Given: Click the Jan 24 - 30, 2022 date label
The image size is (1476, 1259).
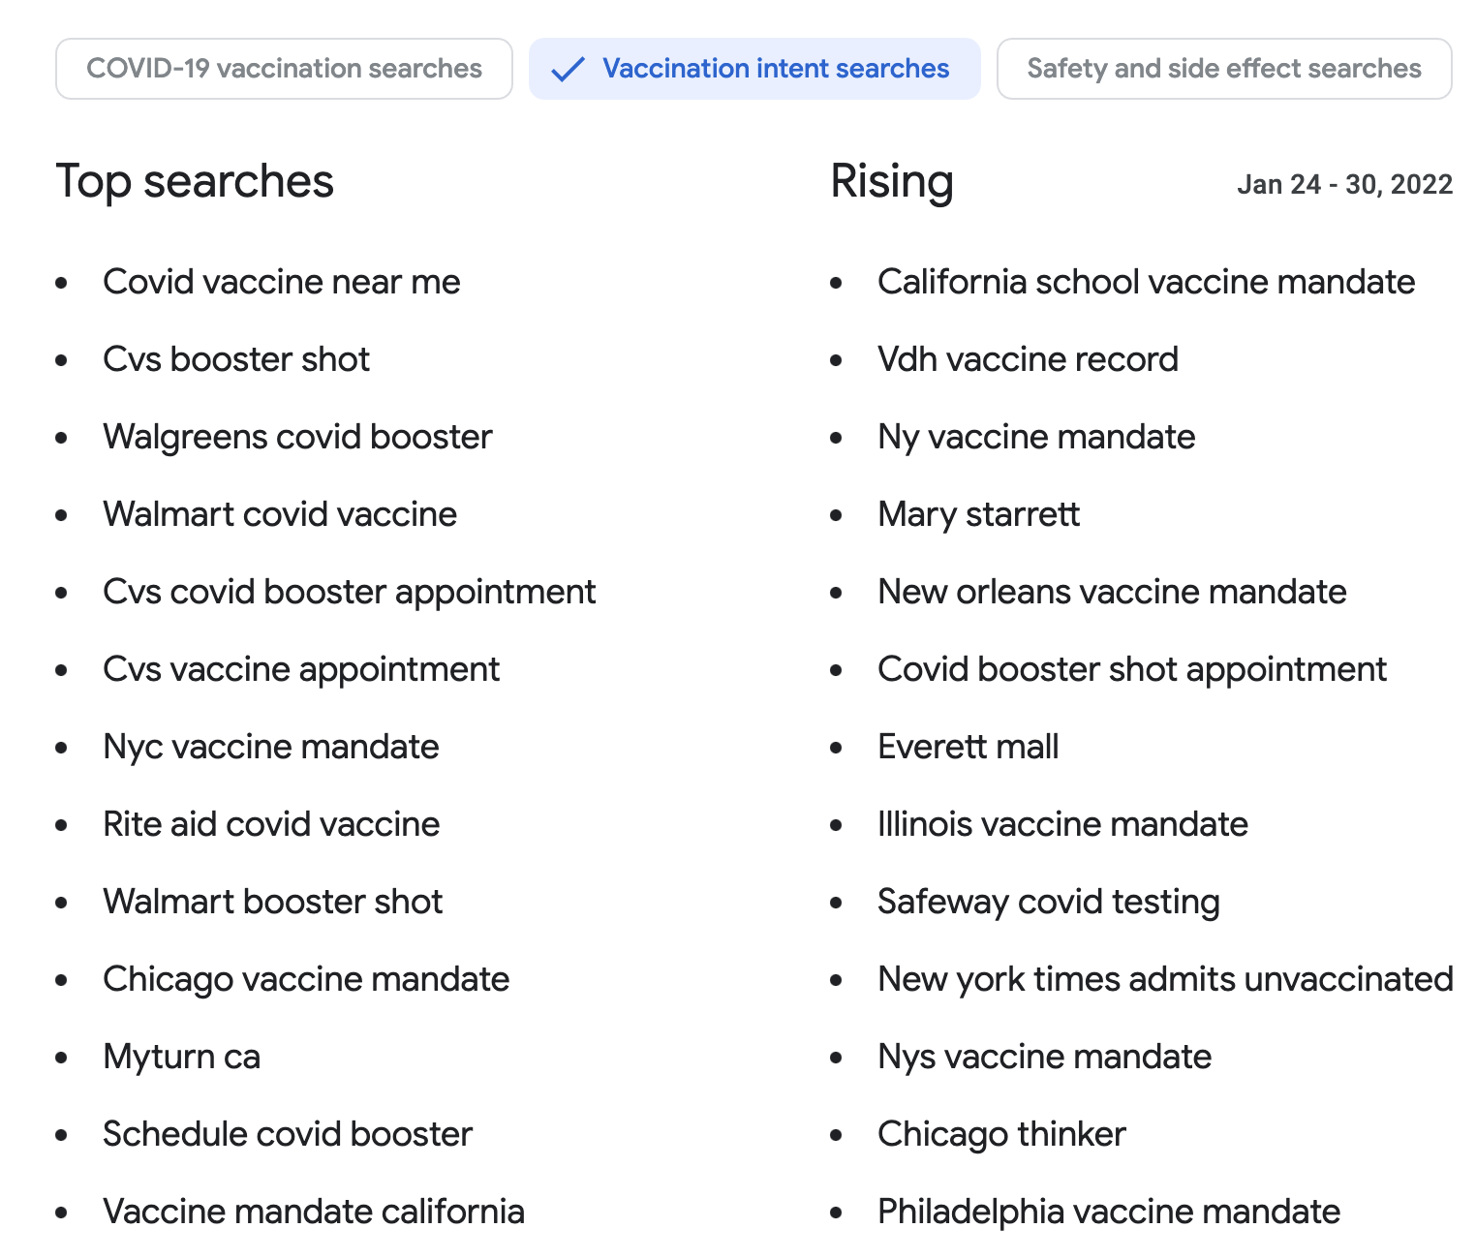Looking at the screenshot, I should click(1344, 184).
